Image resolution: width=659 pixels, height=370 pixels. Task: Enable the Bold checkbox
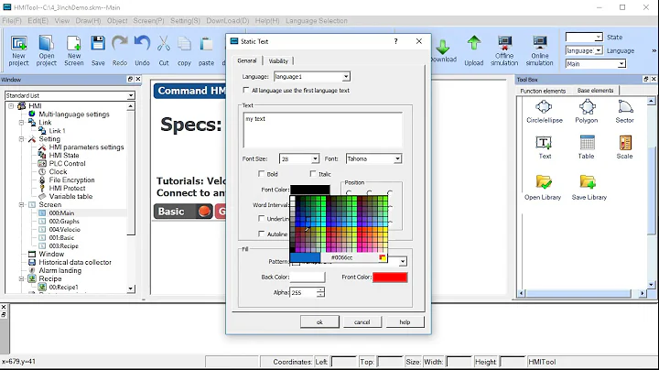pyautogui.click(x=261, y=174)
